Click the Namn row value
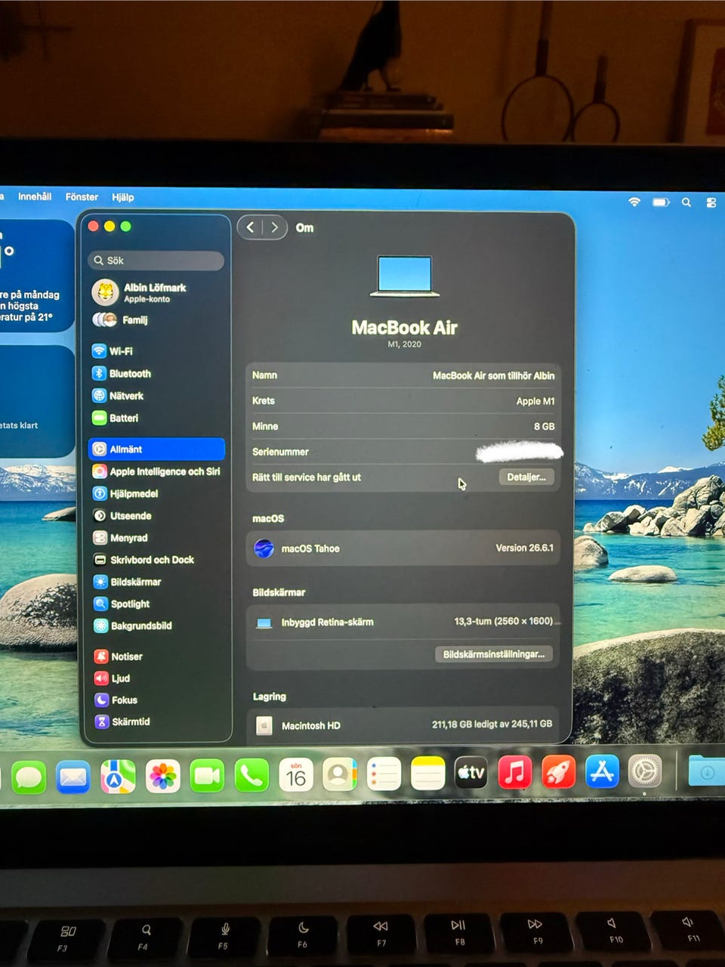 point(493,375)
